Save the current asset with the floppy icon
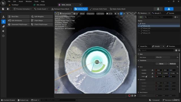Viewport: 181px width, 102px height. pos(3,9)
